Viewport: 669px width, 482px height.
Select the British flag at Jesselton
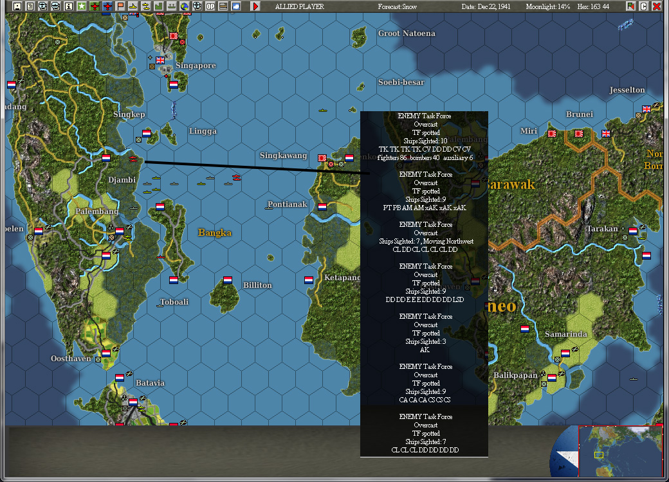(x=647, y=109)
